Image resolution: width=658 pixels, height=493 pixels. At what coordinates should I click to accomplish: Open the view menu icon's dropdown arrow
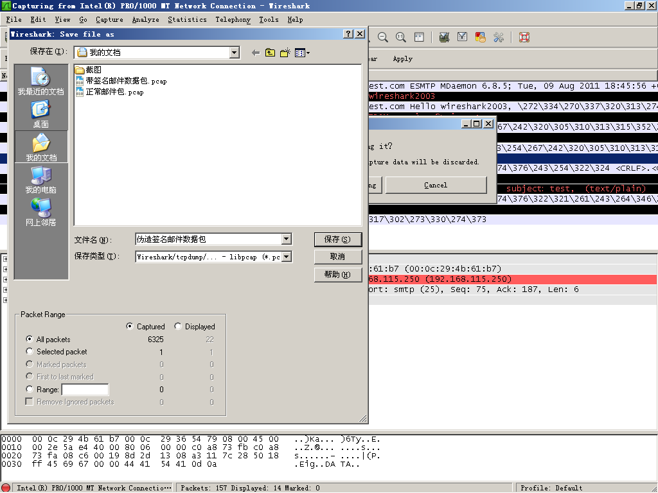click(x=308, y=53)
